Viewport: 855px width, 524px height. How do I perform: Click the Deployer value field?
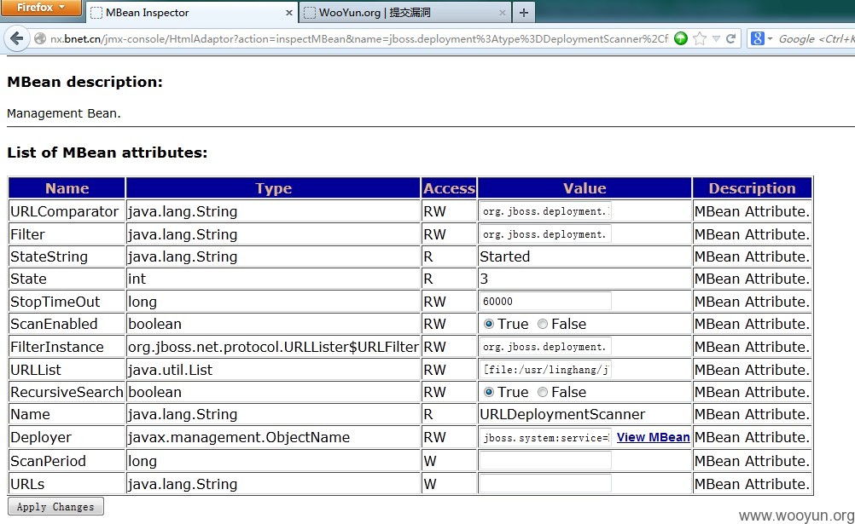coord(545,437)
